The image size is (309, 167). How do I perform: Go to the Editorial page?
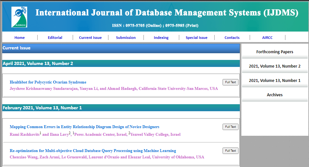55,38
